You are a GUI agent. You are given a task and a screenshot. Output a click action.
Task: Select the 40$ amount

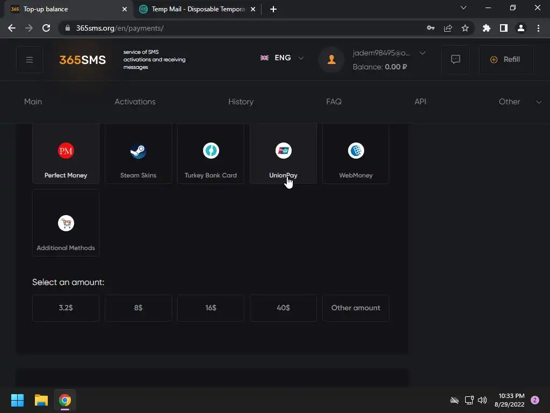tap(283, 308)
